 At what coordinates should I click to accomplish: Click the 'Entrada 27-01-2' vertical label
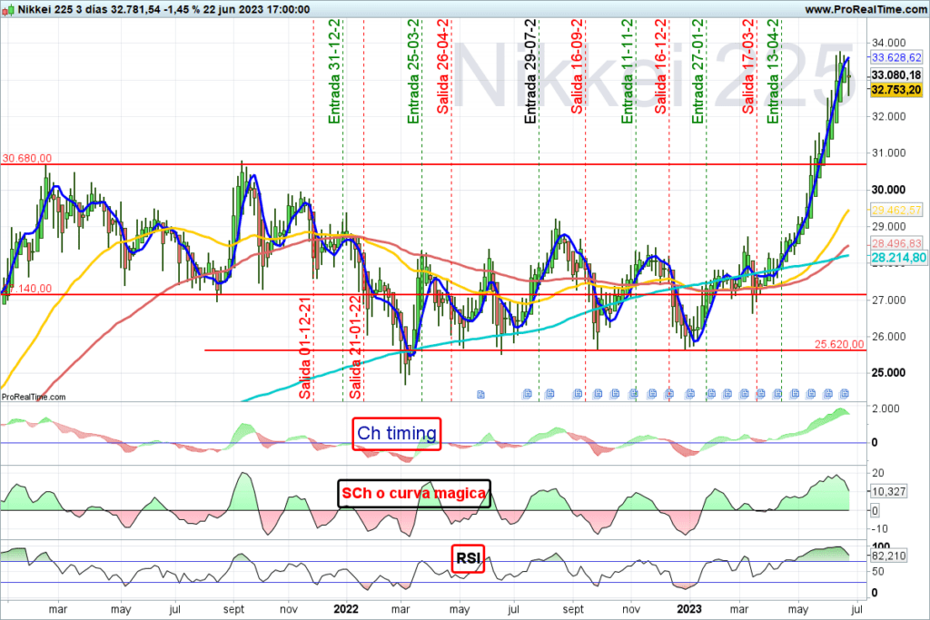[698, 71]
